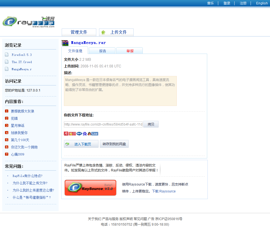Viewport: 270px width, 227px height.
Task: Open FAQ RayFile有什么特点?
Action: [28, 176]
